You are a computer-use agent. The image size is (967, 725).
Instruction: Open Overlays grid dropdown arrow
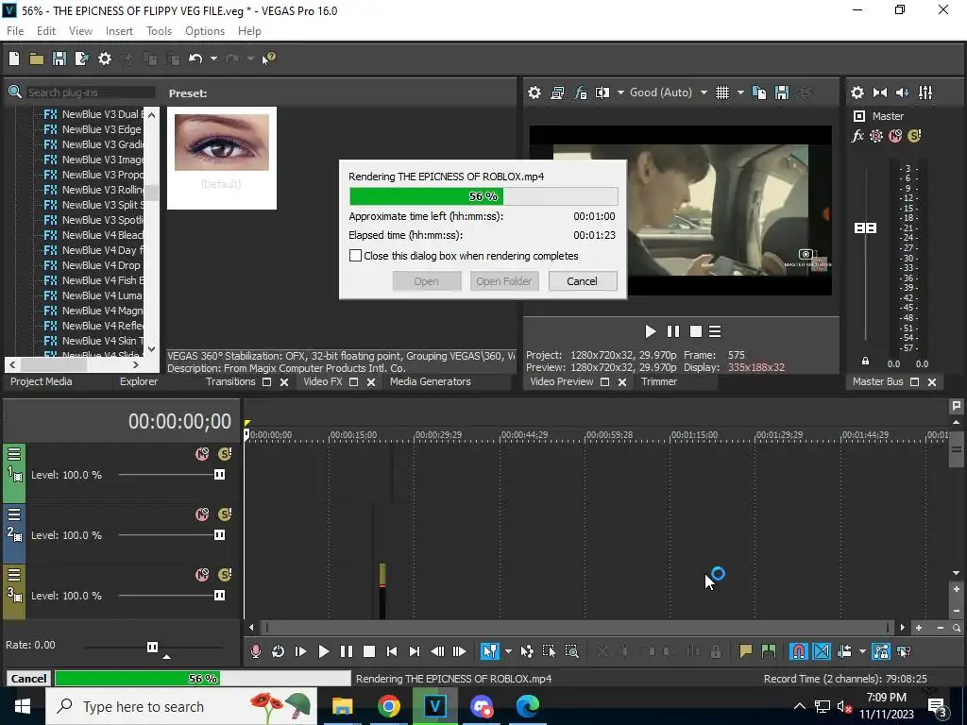[740, 93]
